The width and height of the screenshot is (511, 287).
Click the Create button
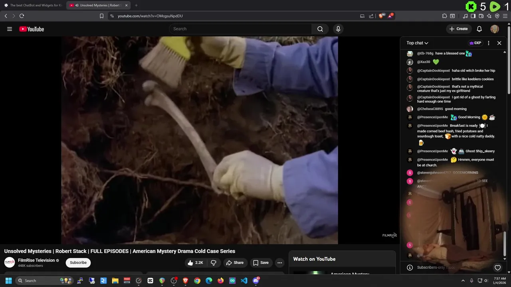[x=458, y=29]
